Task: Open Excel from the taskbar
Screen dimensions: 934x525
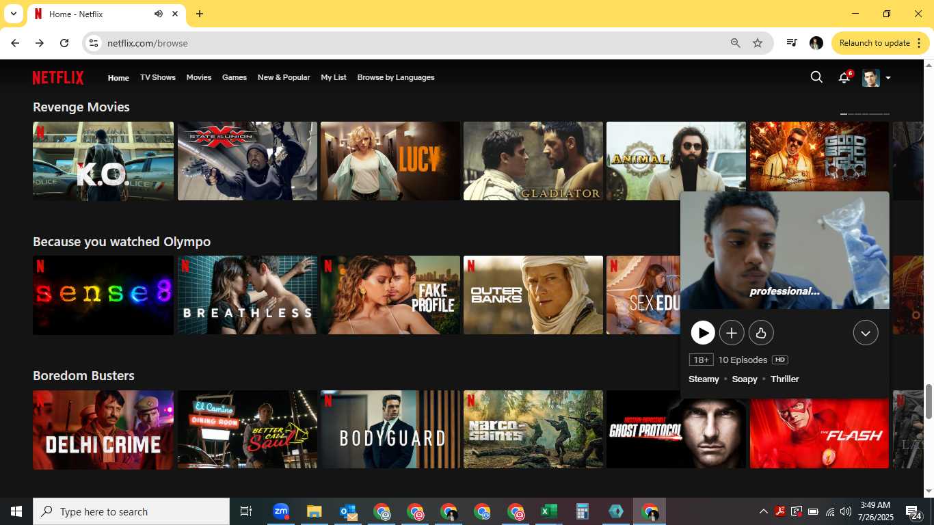Action: pyautogui.click(x=548, y=511)
